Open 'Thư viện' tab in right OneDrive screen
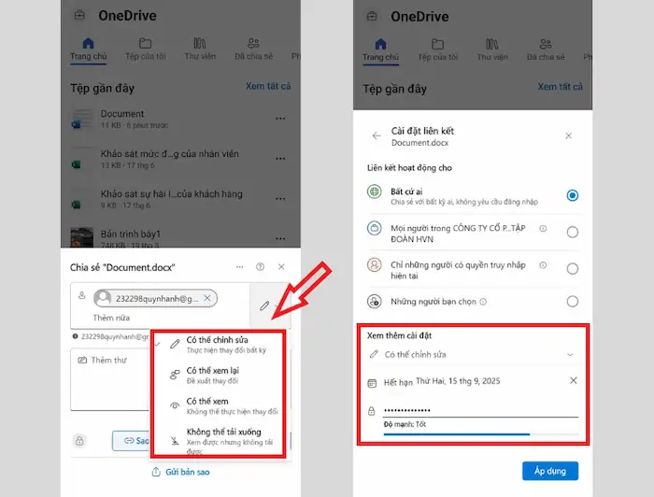This screenshot has height=497, width=654. [492, 50]
